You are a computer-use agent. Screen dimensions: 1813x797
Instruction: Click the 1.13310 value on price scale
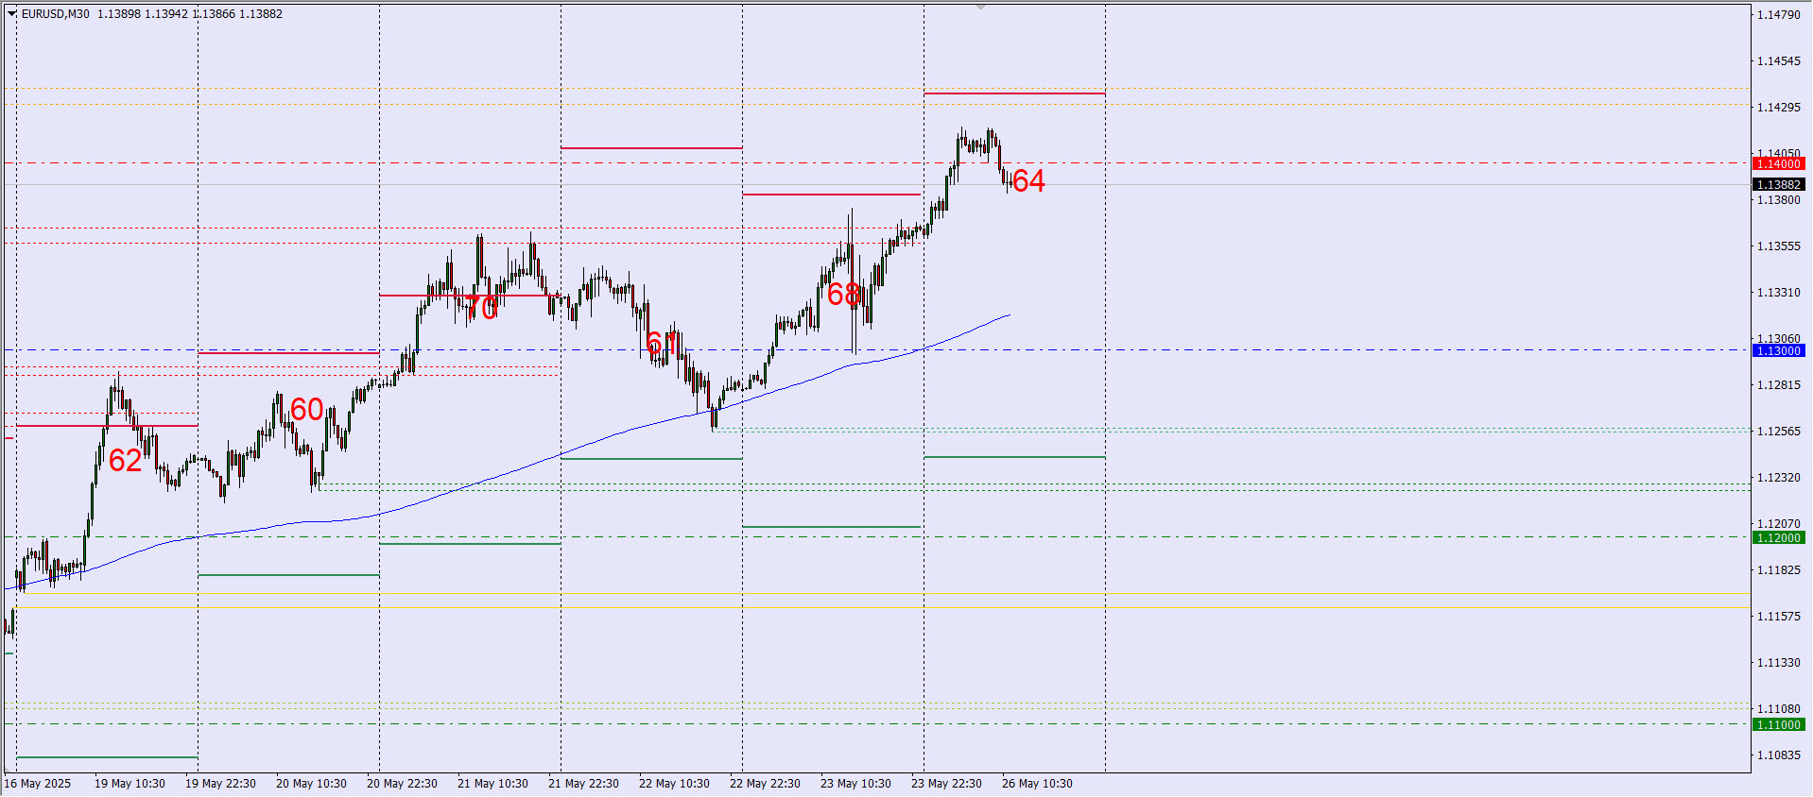point(1779,293)
